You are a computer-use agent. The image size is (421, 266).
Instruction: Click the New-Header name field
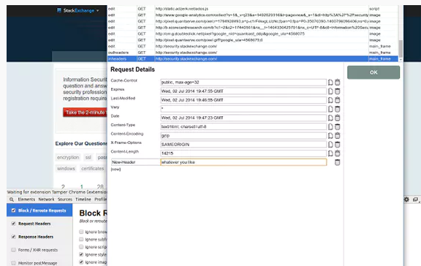[x=136, y=162]
